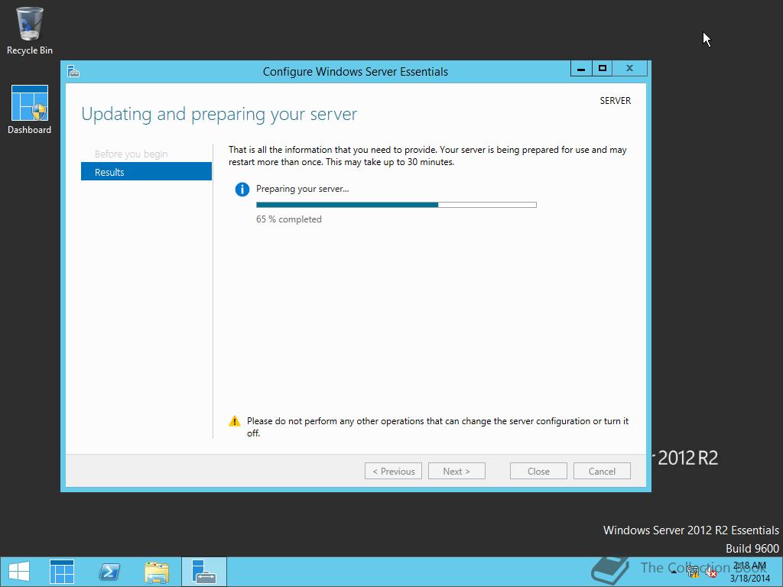Select the Results step in sidebar
783x587 pixels.
[146, 172]
